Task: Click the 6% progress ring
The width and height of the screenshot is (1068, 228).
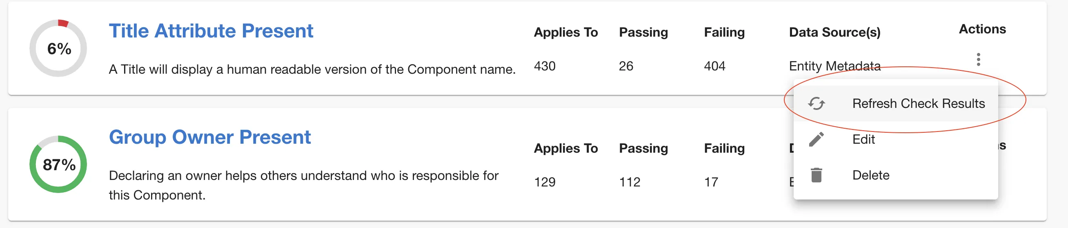Action: (58, 48)
